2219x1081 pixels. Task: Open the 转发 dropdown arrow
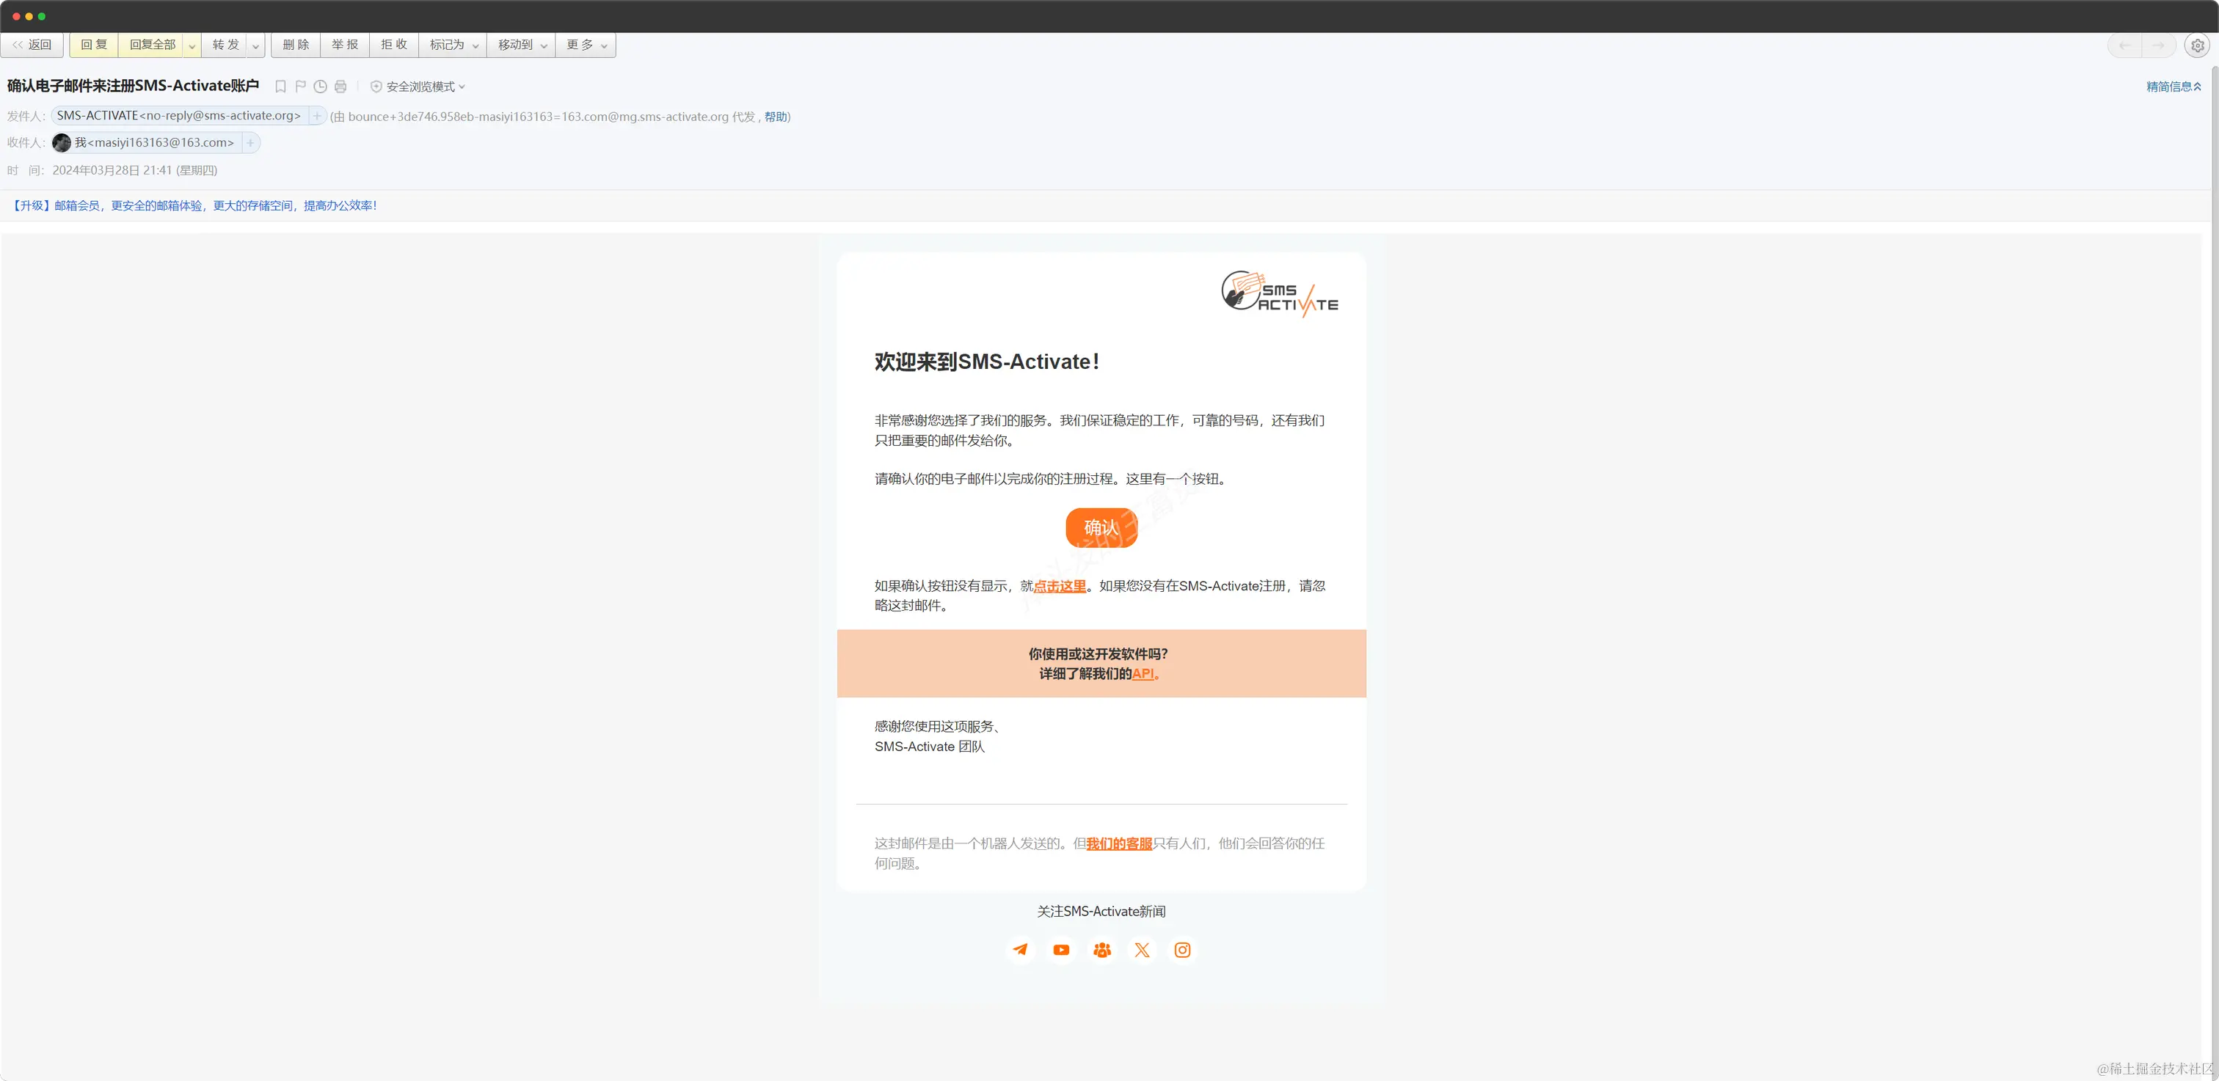256,45
